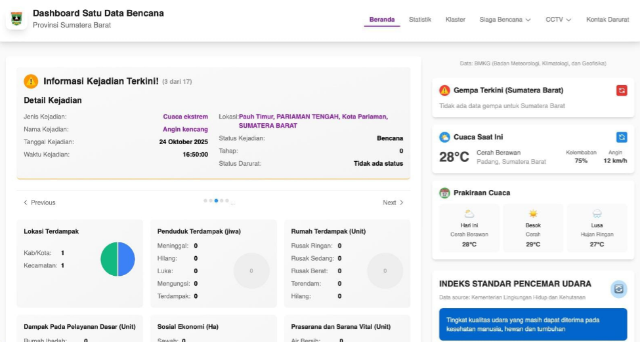640x342 pixels.
Task: Click the orange warning icon beside Informasi Kejadian Terkini
Action: [x=31, y=81]
